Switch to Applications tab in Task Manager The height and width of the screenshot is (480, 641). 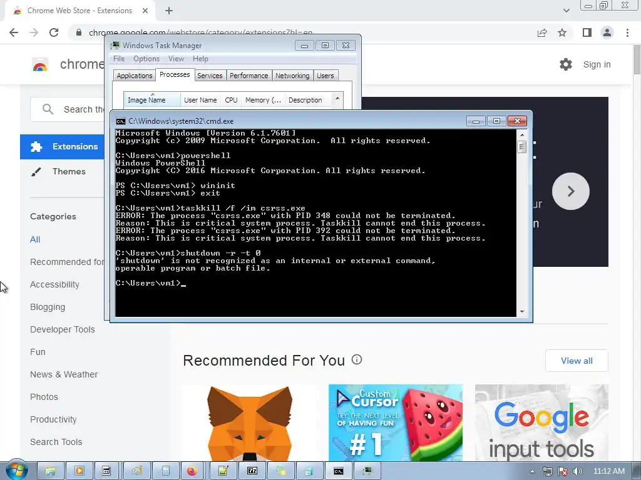(134, 76)
